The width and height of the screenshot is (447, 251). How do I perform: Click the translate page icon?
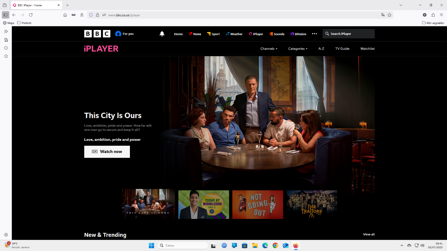coord(383,15)
